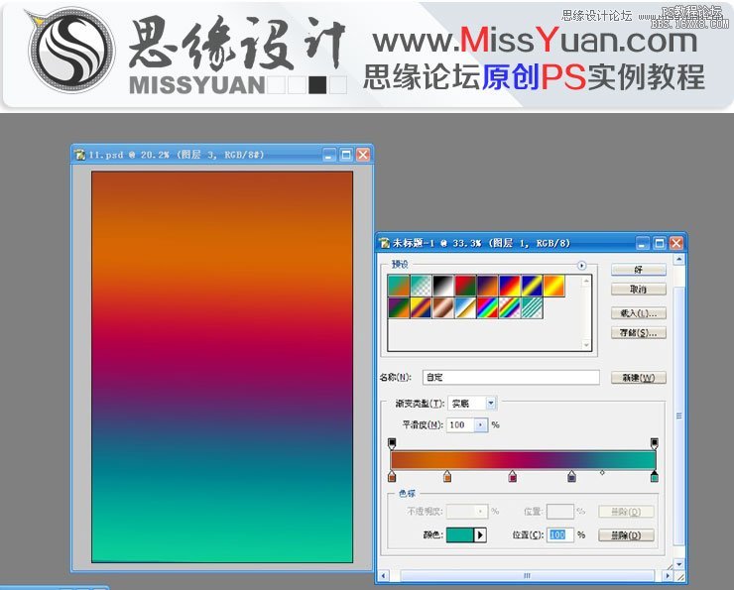Select the teal-to-orange gradient preset
The width and height of the screenshot is (734, 590).
click(399, 286)
